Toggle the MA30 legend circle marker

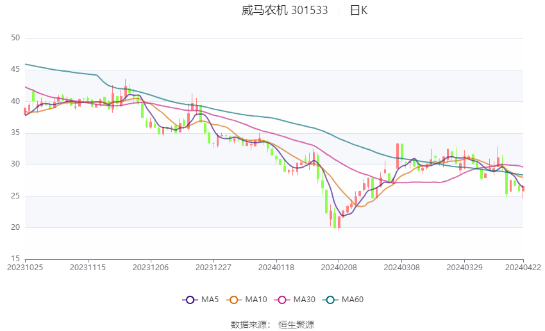[x=281, y=300]
